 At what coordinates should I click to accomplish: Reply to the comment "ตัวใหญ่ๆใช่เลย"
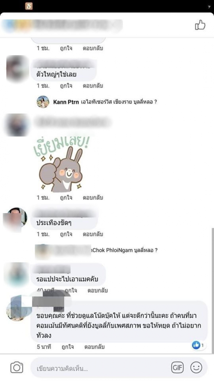pyautogui.click(x=93, y=86)
